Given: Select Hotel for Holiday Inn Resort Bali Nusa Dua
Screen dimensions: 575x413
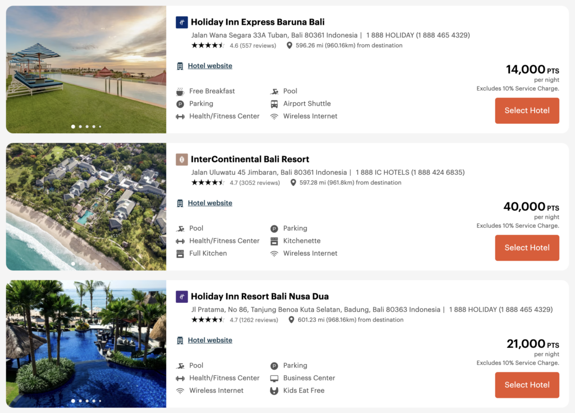Looking at the screenshot, I should [x=527, y=385].
